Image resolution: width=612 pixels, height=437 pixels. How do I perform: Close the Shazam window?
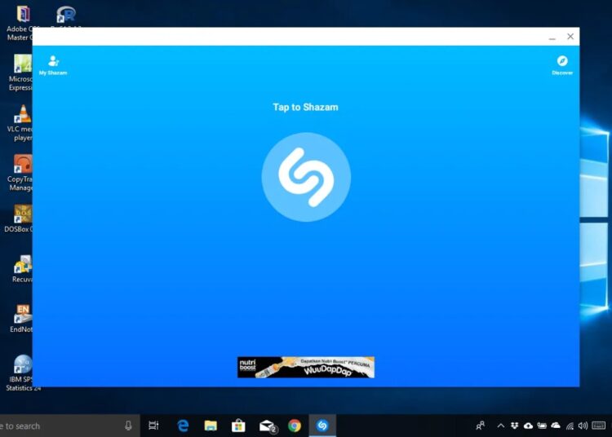tap(570, 37)
